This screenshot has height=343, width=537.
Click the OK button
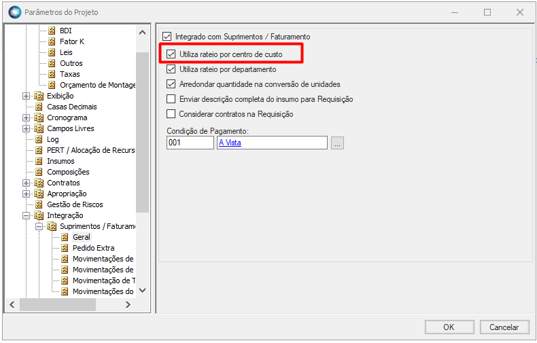[449, 327]
